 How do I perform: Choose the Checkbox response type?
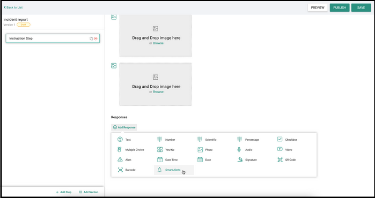tap(287, 140)
